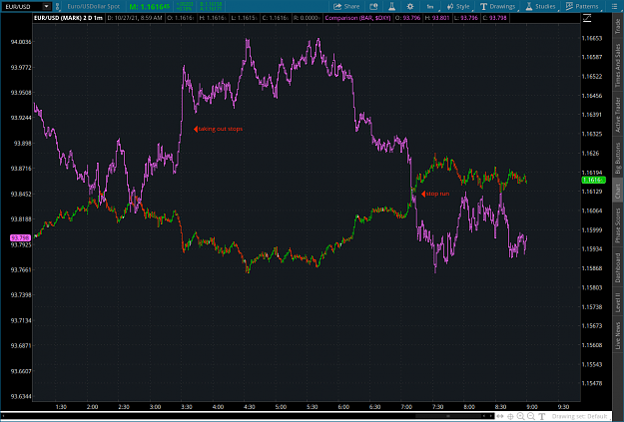
Task: Click the pink 93.798 price label
Action: pyautogui.click(x=20, y=237)
